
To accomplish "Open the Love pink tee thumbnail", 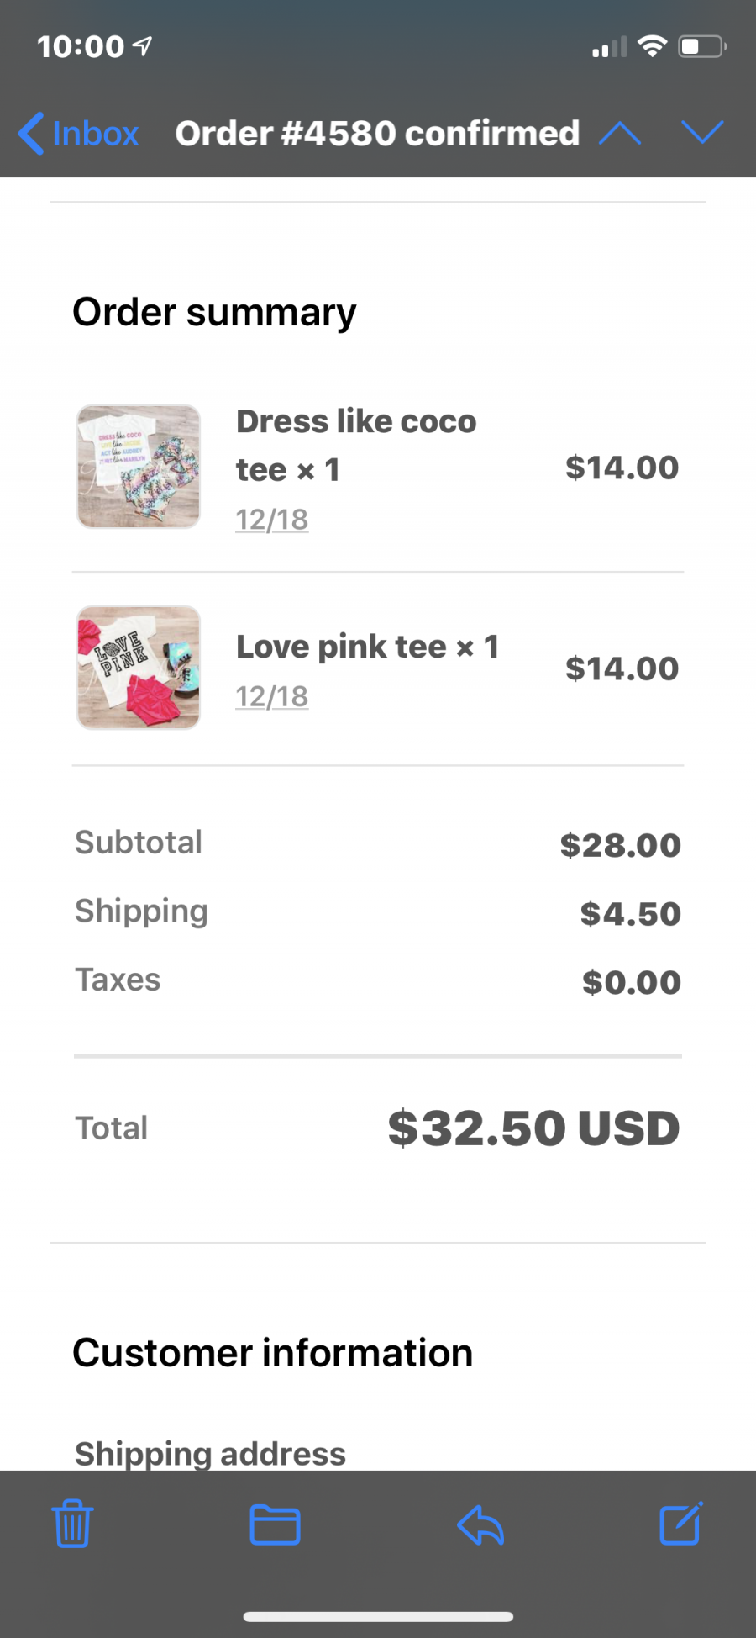I will point(139,668).
